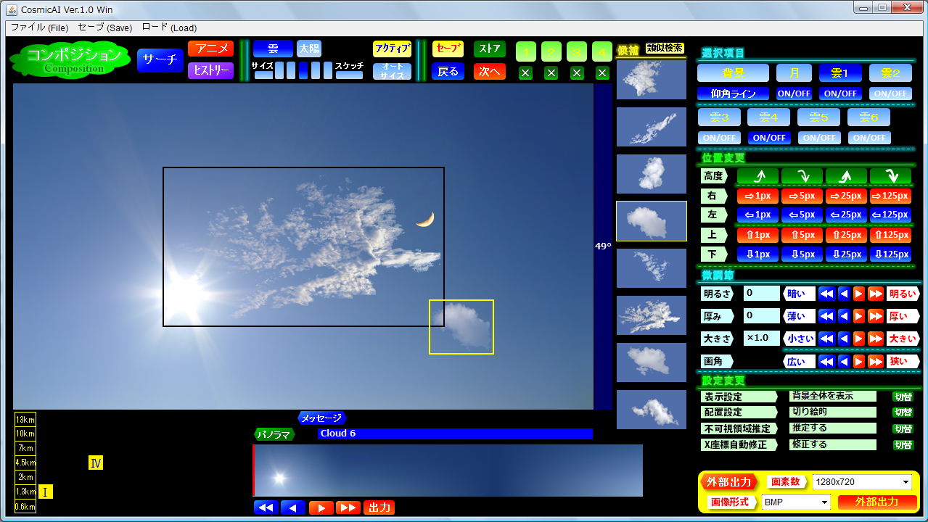Viewport: 928px width, 522px height.
Task: Click size (大きさ) fast-decrease double arrow
Action: [x=826, y=339]
